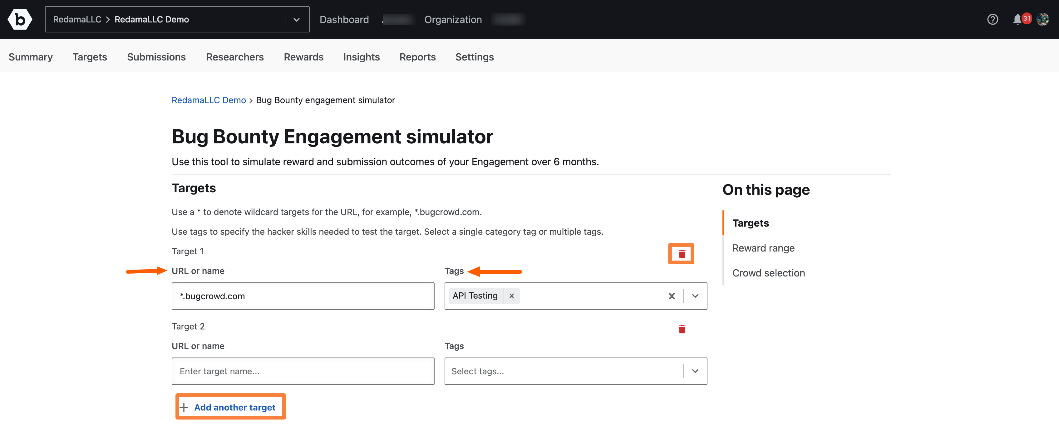Open the user avatar menu
The width and height of the screenshot is (1059, 432).
[x=1043, y=19]
